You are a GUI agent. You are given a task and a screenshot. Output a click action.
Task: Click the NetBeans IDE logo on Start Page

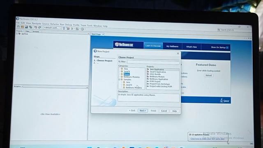click(x=124, y=45)
